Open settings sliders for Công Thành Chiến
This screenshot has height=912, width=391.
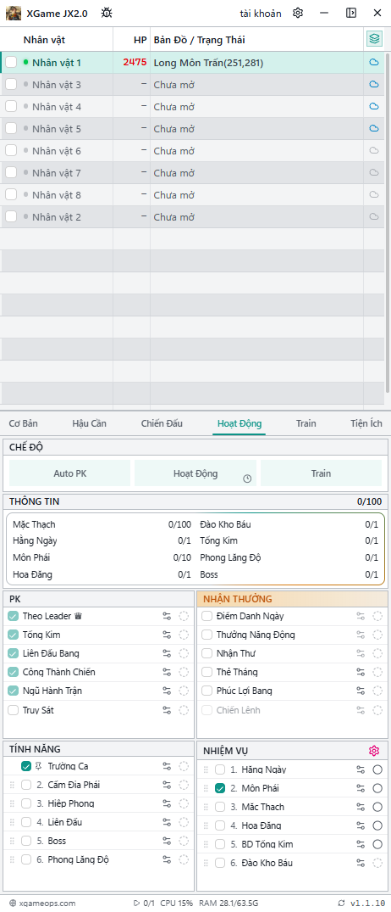167,672
